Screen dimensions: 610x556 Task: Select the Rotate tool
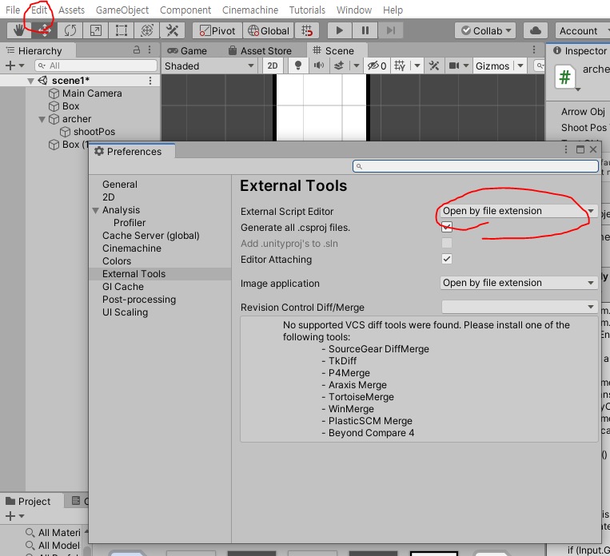[70, 30]
